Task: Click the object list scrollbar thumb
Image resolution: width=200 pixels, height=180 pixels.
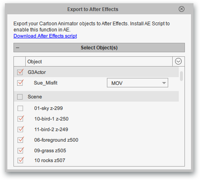Action: click(x=181, y=76)
